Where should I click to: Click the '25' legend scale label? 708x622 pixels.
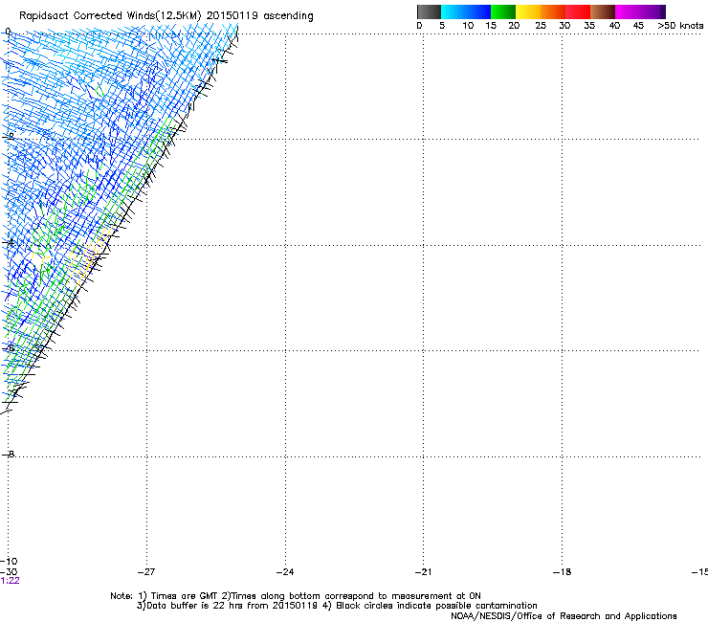(541, 26)
